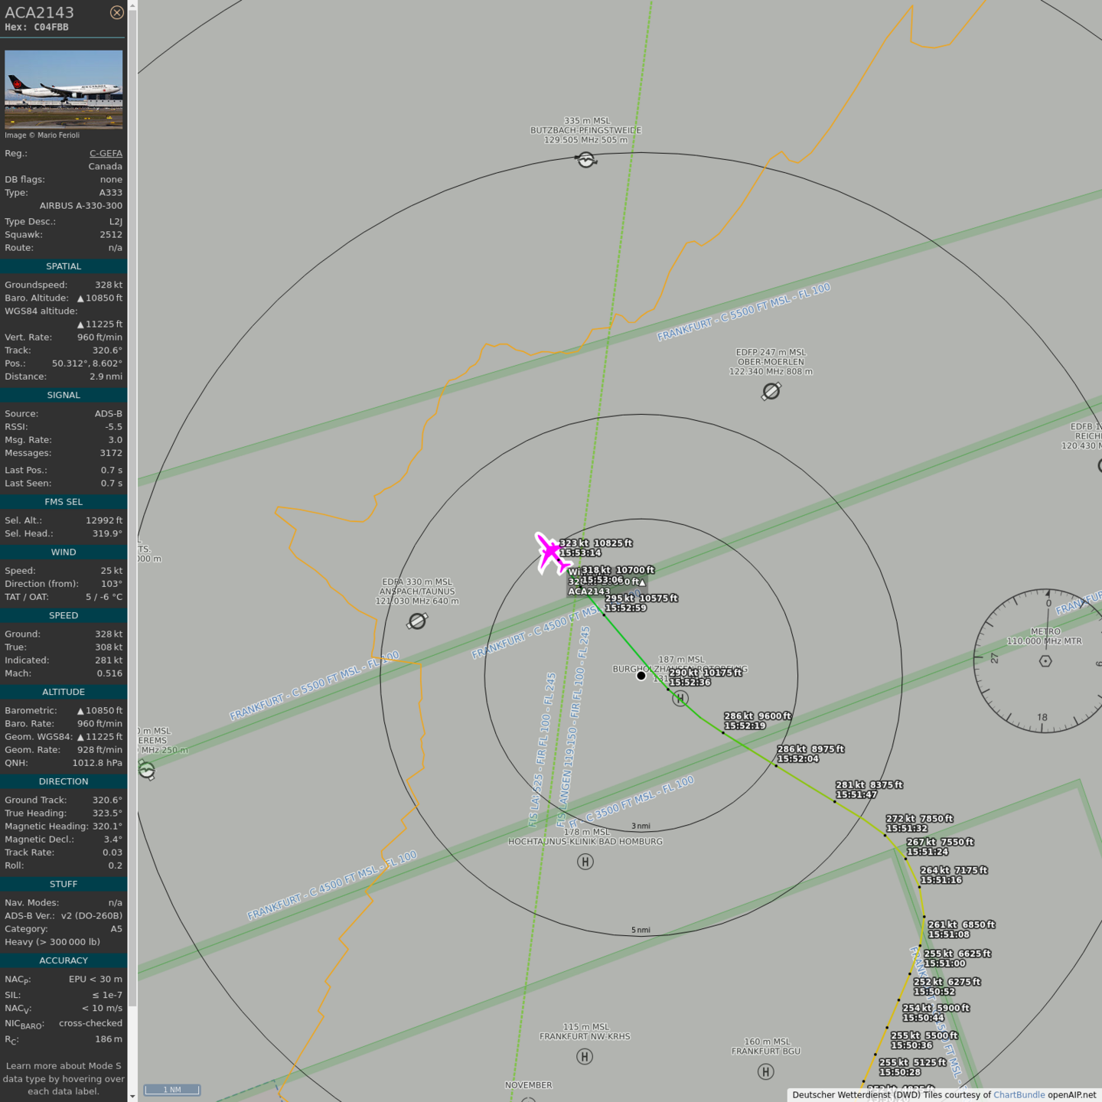
Task: Click the Hochtaunus-Klinik Bad Homburg heliport icon
Action: 585,862
